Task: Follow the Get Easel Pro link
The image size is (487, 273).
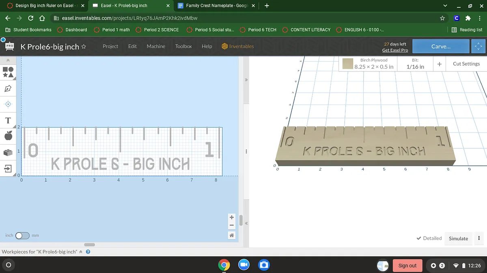Action: tap(395, 50)
